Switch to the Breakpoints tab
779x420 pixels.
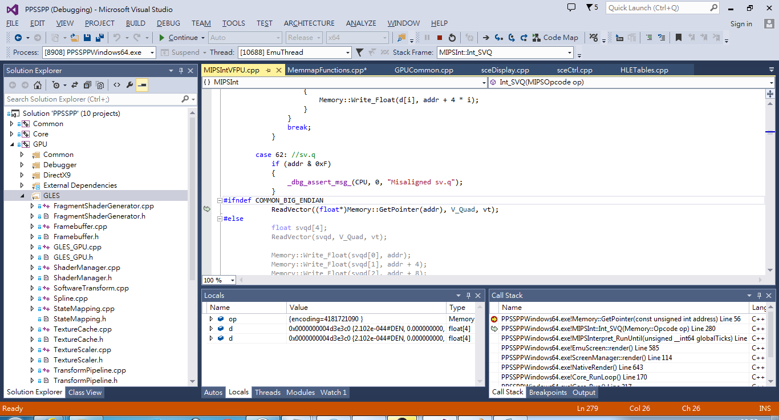pos(548,393)
